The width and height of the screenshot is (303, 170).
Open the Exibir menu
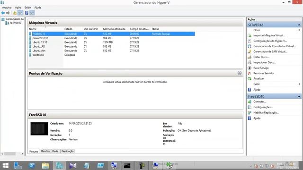click(27, 8)
